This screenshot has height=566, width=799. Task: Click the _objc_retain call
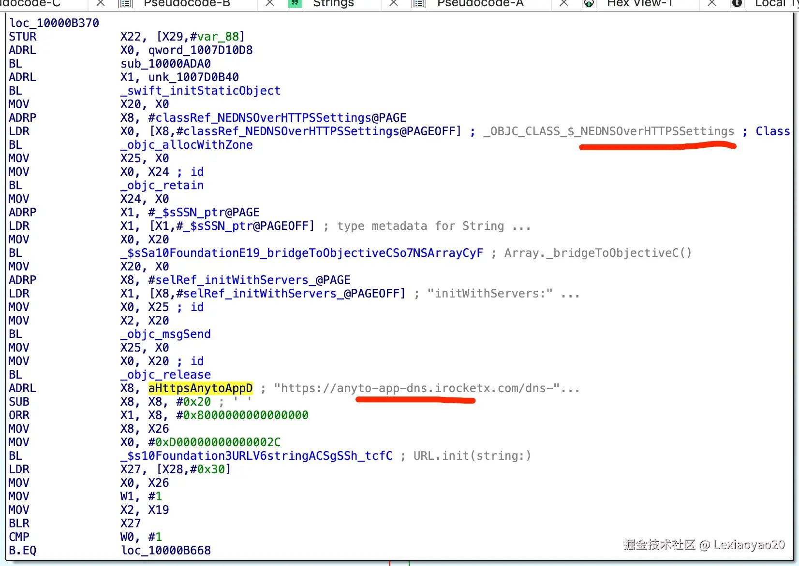[x=162, y=185]
